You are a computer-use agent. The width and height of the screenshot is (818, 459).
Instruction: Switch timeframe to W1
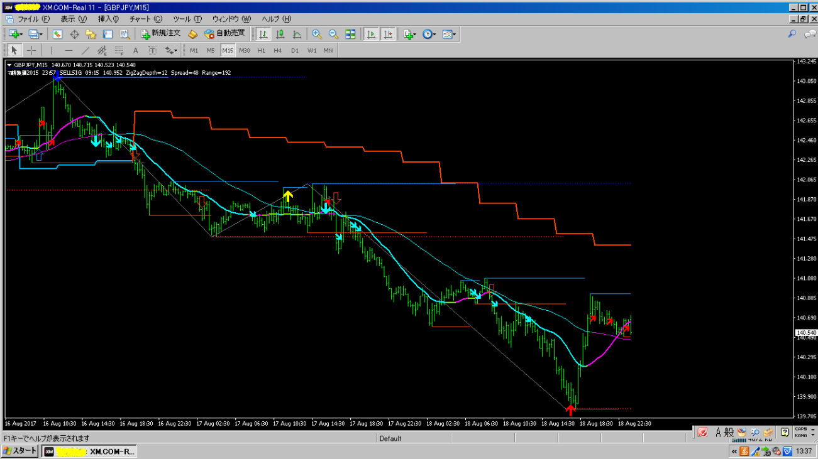312,50
